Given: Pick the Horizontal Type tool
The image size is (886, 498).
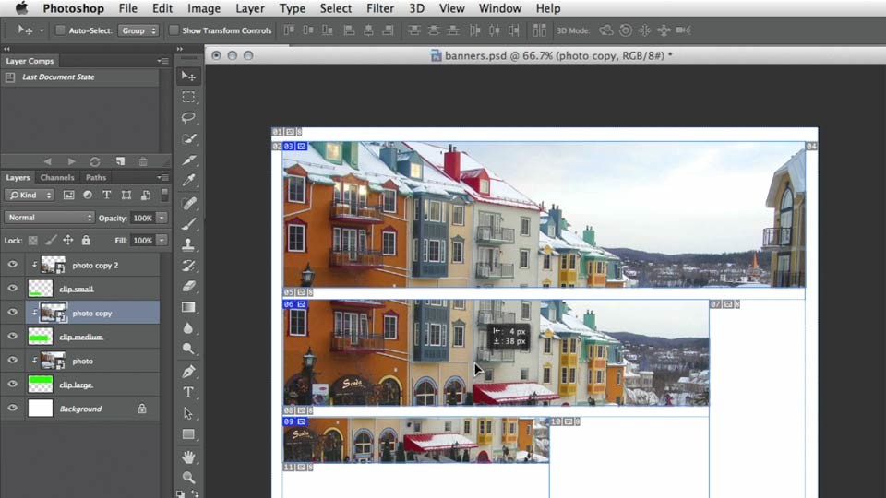Looking at the screenshot, I should pos(188,393).
